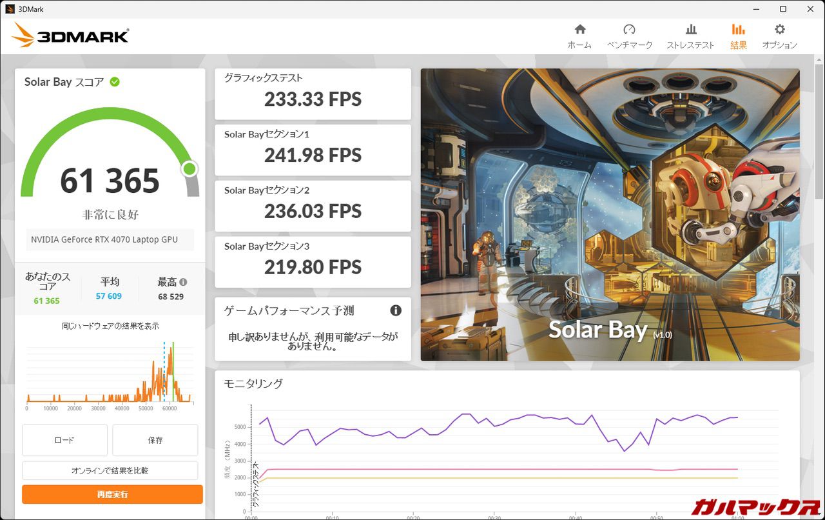Click the green dot on the score gauge
This screenshot has width=825, height=520.
(x=189, y=169)
